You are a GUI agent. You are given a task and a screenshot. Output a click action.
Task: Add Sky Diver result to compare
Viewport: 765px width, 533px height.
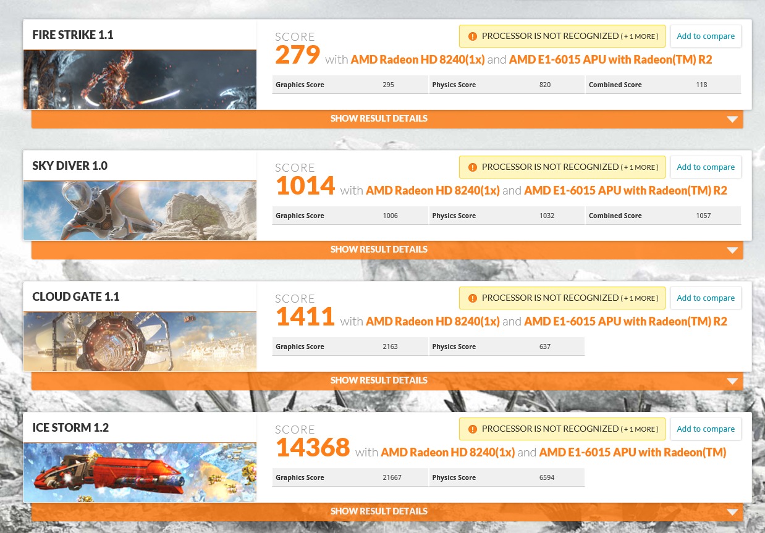pyautogui.click(x=706, y=167)
